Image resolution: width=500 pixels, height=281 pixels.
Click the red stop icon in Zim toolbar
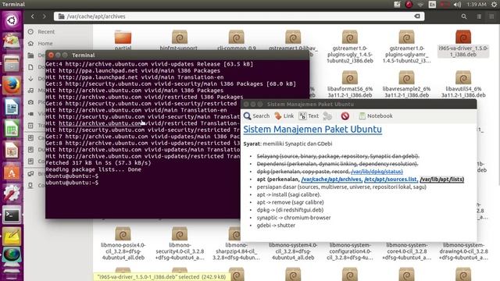click(x=345, y=116)
